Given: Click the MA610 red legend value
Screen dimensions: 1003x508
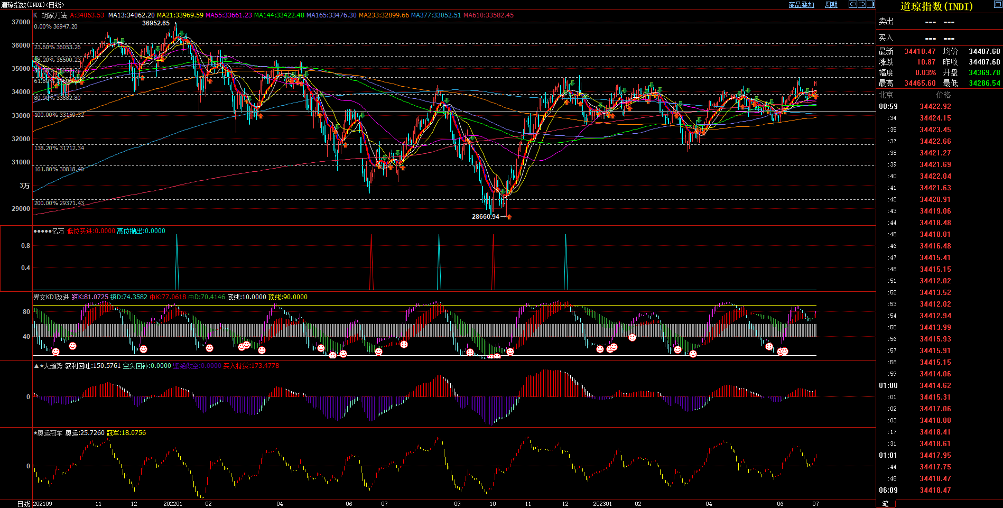Looking at the screenshot, I should click(488, 15).
